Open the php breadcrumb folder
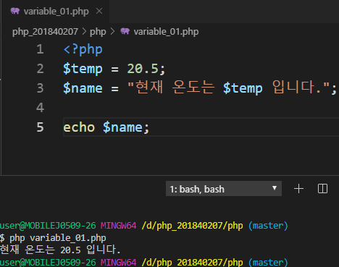339x267 pixels. coord(98,32)
